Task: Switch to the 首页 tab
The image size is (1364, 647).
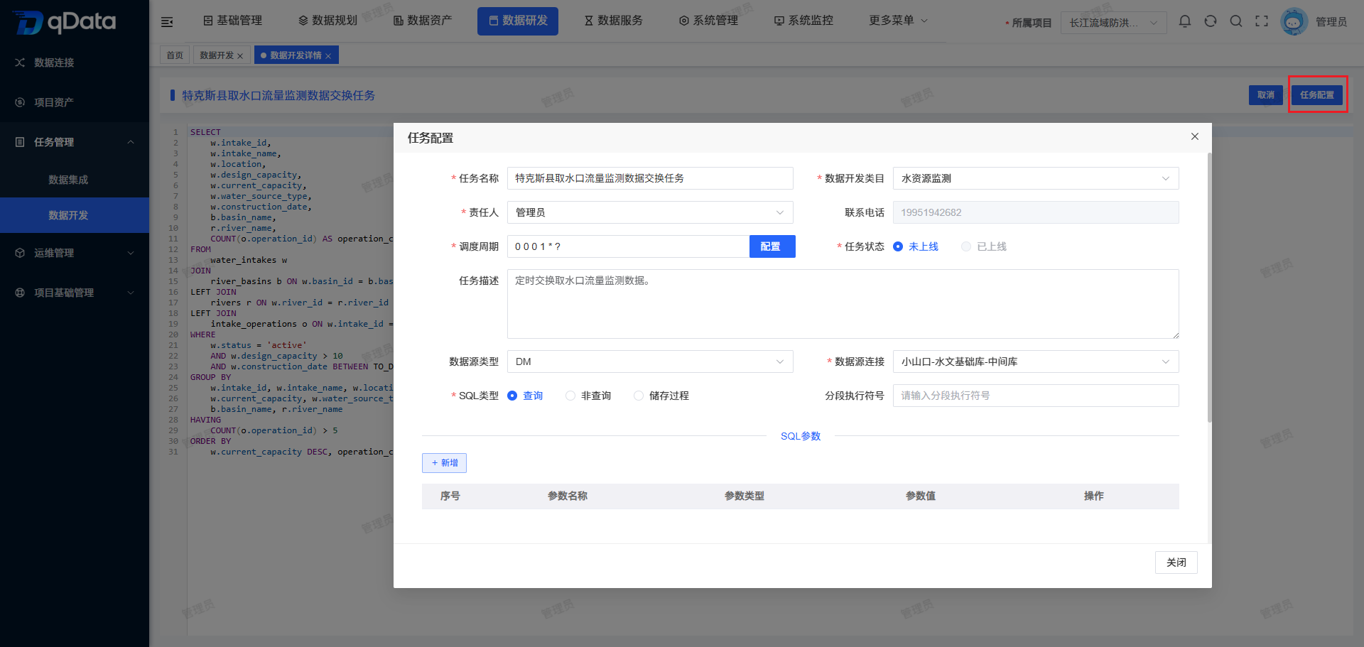Action: (x=175, y=55)
